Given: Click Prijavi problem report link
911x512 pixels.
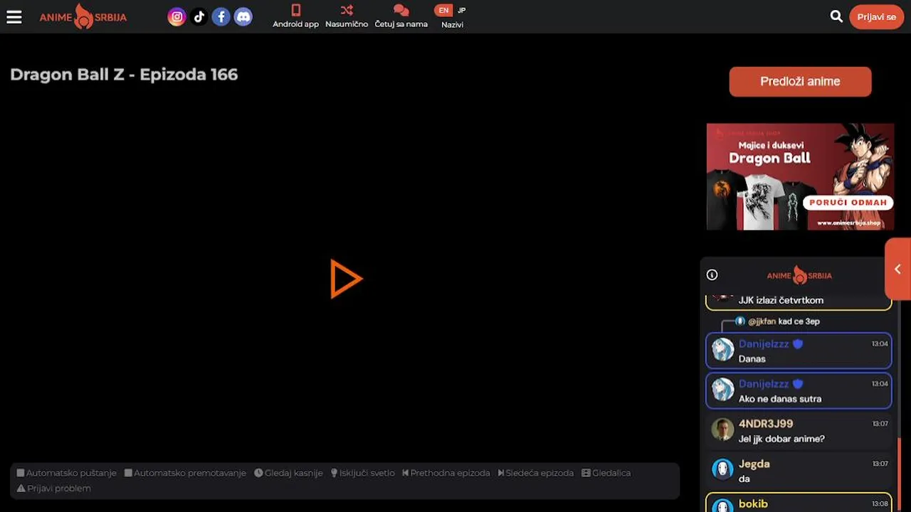Looking at the screenshot, I should (53, 489).
